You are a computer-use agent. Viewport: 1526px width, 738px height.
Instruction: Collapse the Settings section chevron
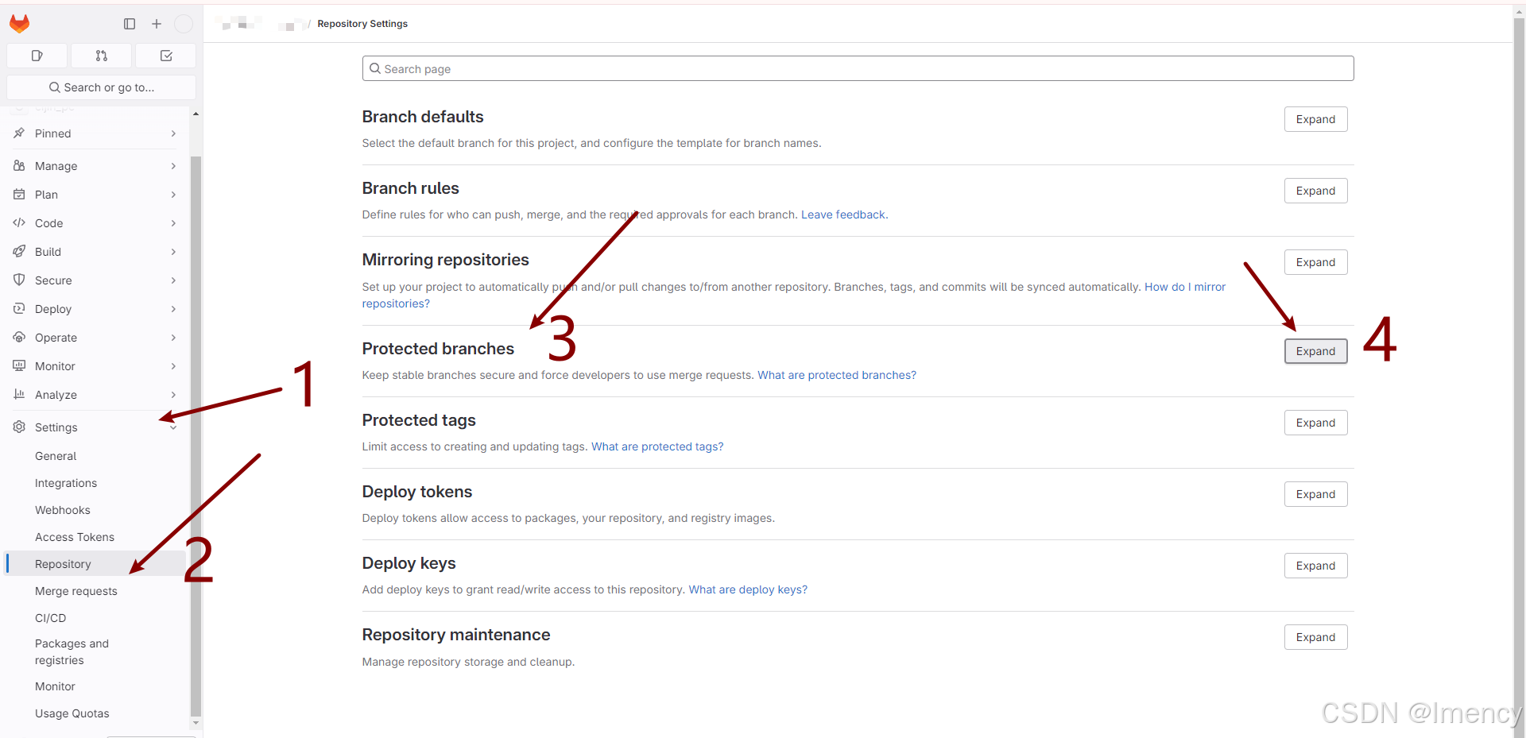pos(173,427)
